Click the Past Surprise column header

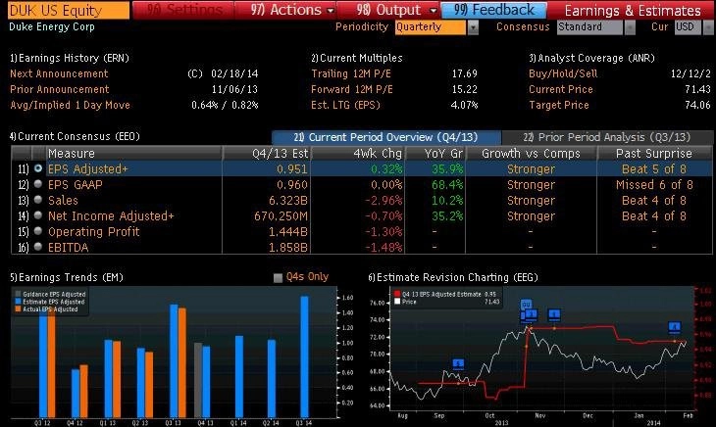[x=654, y=153]
